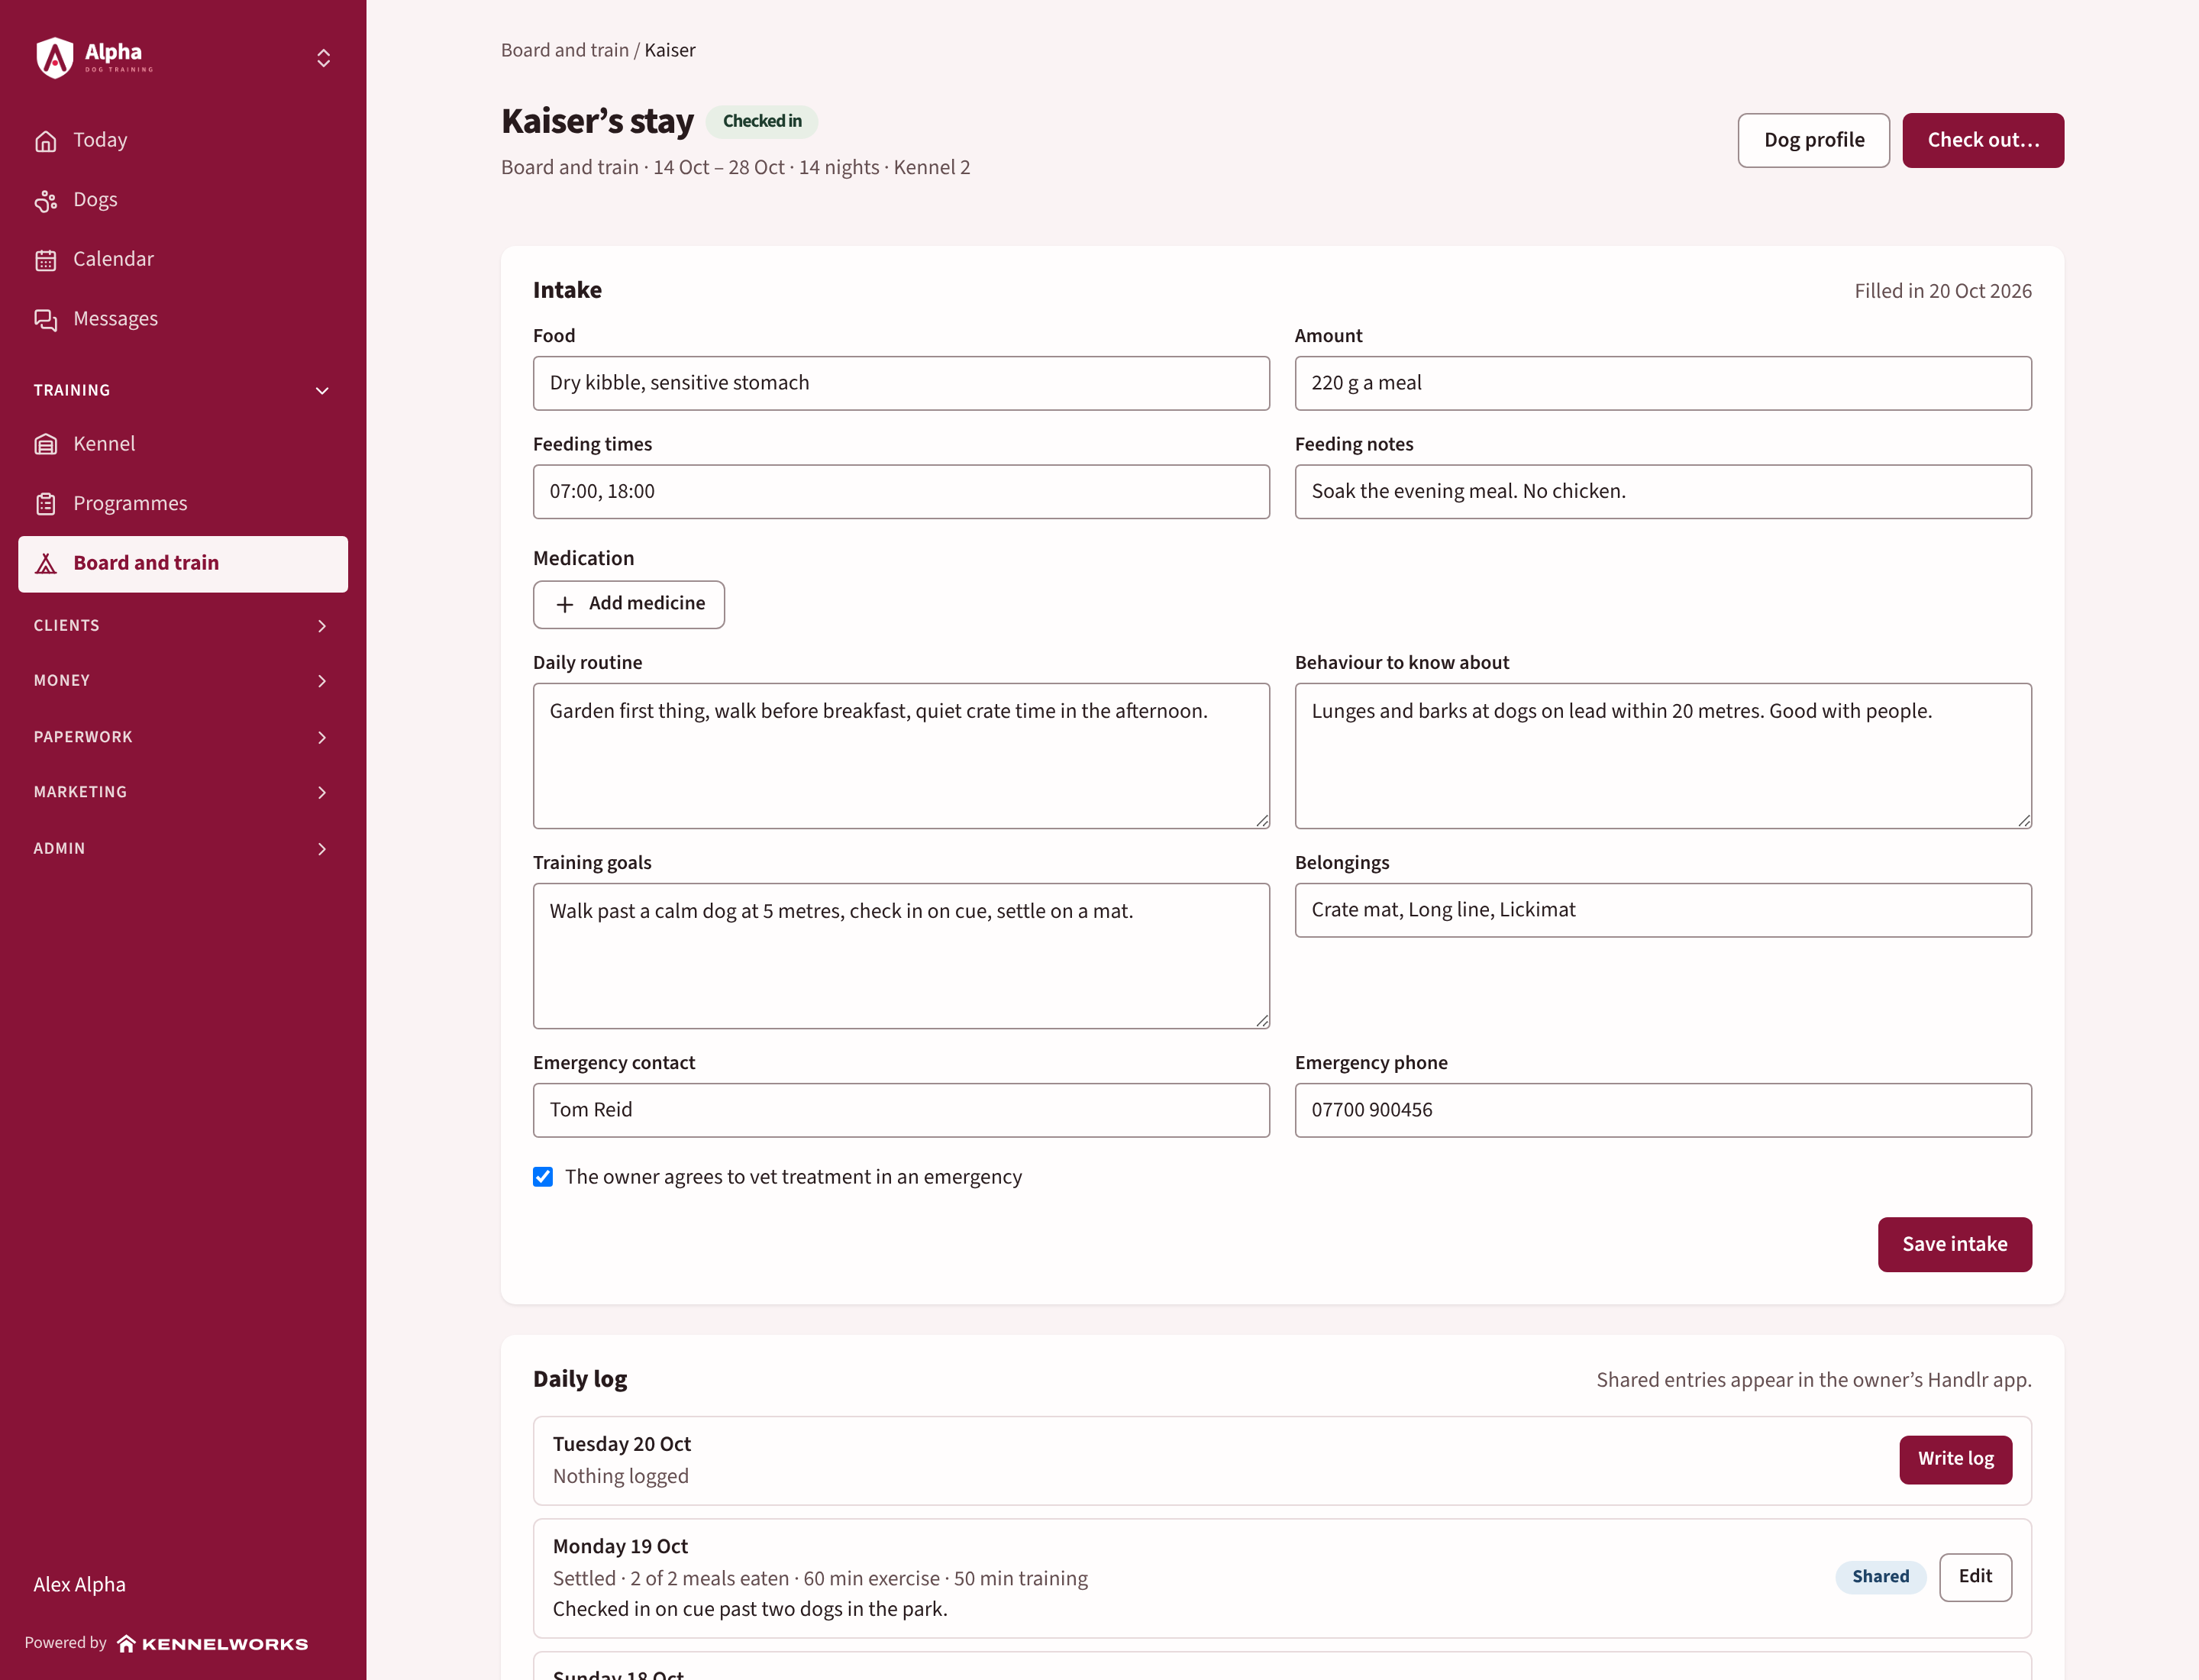
Task: Click the Alpha Dog Training logo
Action: pyautogui.click(x=93, y=57)
